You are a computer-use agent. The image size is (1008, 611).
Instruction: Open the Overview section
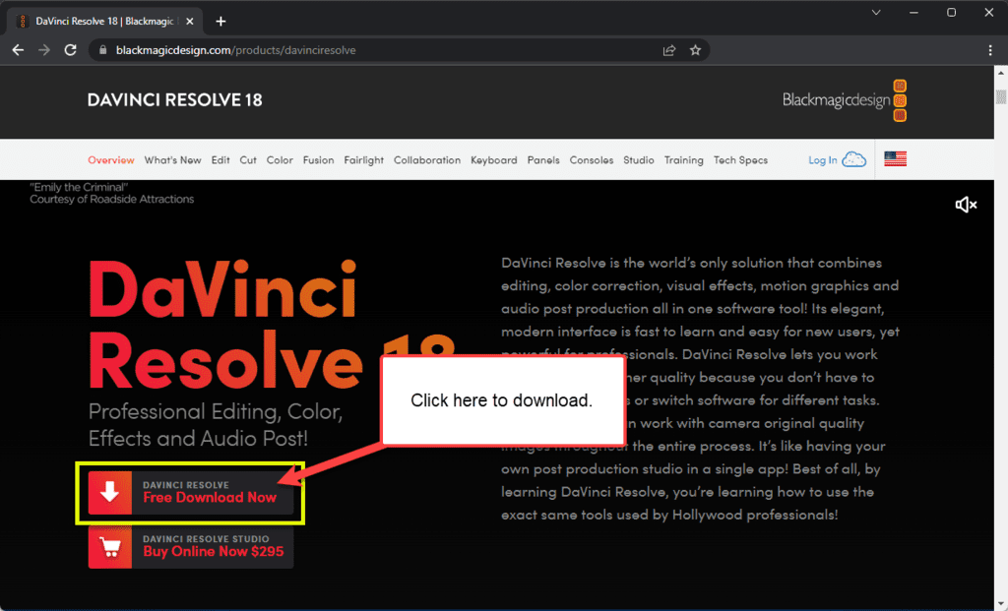tap(111, 160)
